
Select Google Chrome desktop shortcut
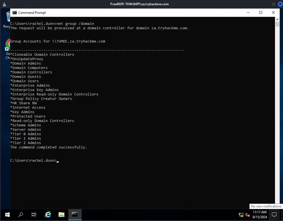(7, 49)
